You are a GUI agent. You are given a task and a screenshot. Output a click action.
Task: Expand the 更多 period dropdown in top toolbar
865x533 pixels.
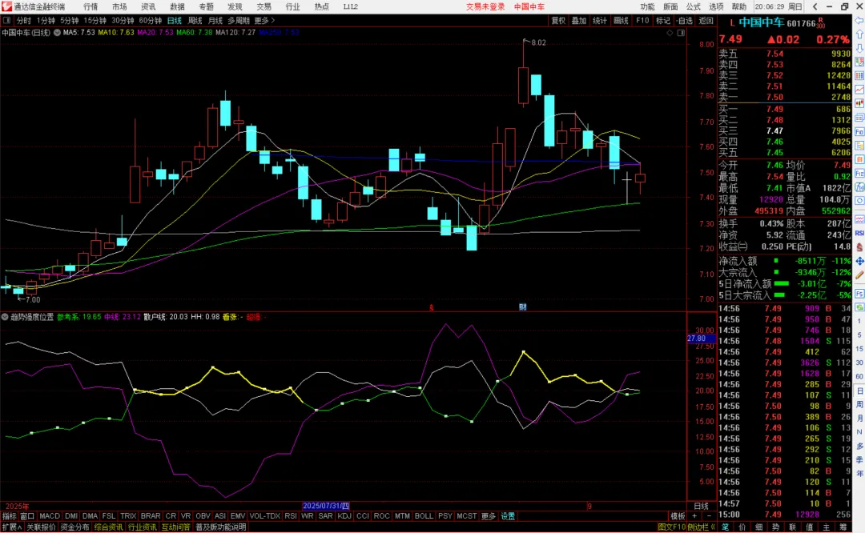pos(264,20)
